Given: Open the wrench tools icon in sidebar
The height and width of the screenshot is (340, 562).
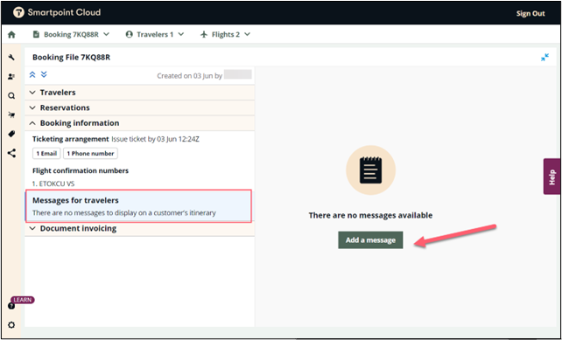Looking at the screenshot, I should click(11, 57).
